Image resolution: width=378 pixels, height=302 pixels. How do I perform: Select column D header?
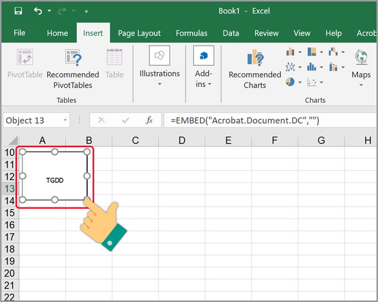point(181,140)
